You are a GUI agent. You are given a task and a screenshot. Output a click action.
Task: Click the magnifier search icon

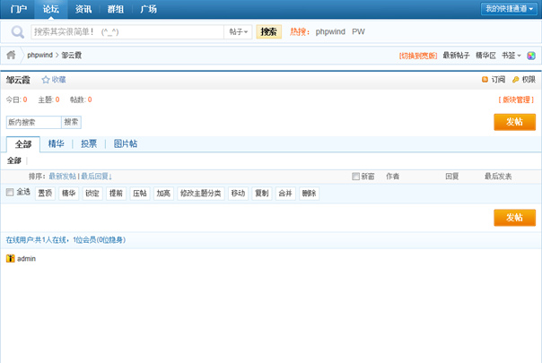click(17, 32)
